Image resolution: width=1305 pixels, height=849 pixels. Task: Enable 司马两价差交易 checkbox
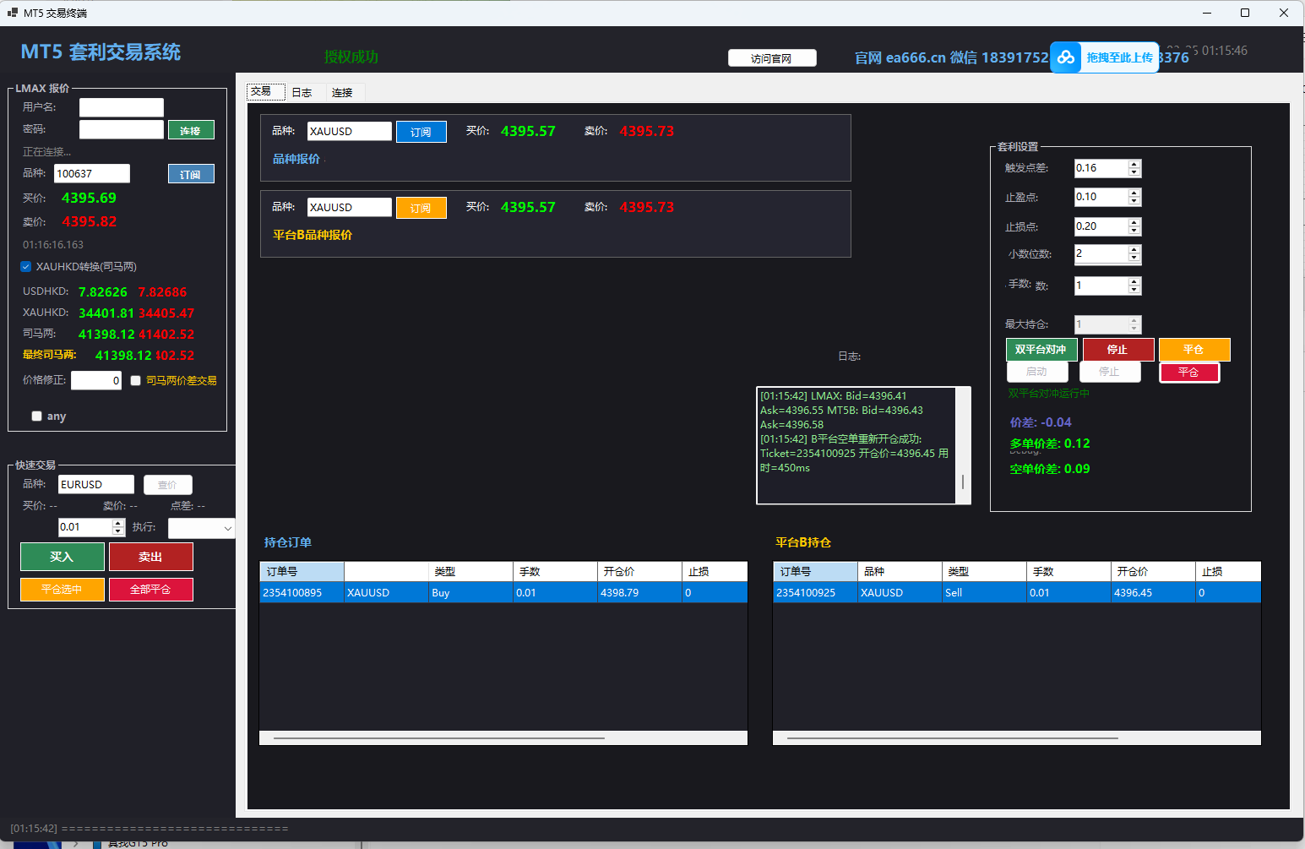tap(135, 381)
